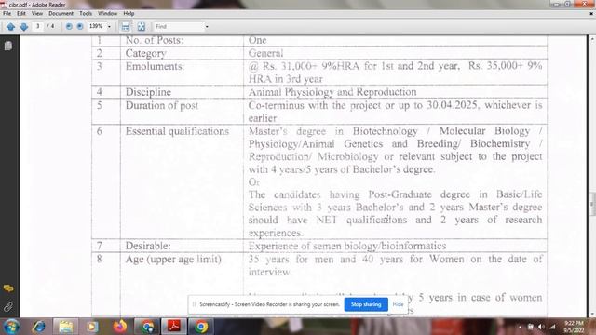Hide the Screencastify sharing notification
596x335 pixels.
pos(398,304)
